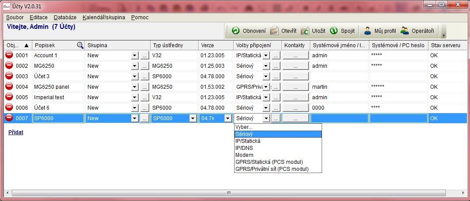Remove account 0004 with red icon
The width and height of the screenshot is (470, 201).
[x=9, y=87]
